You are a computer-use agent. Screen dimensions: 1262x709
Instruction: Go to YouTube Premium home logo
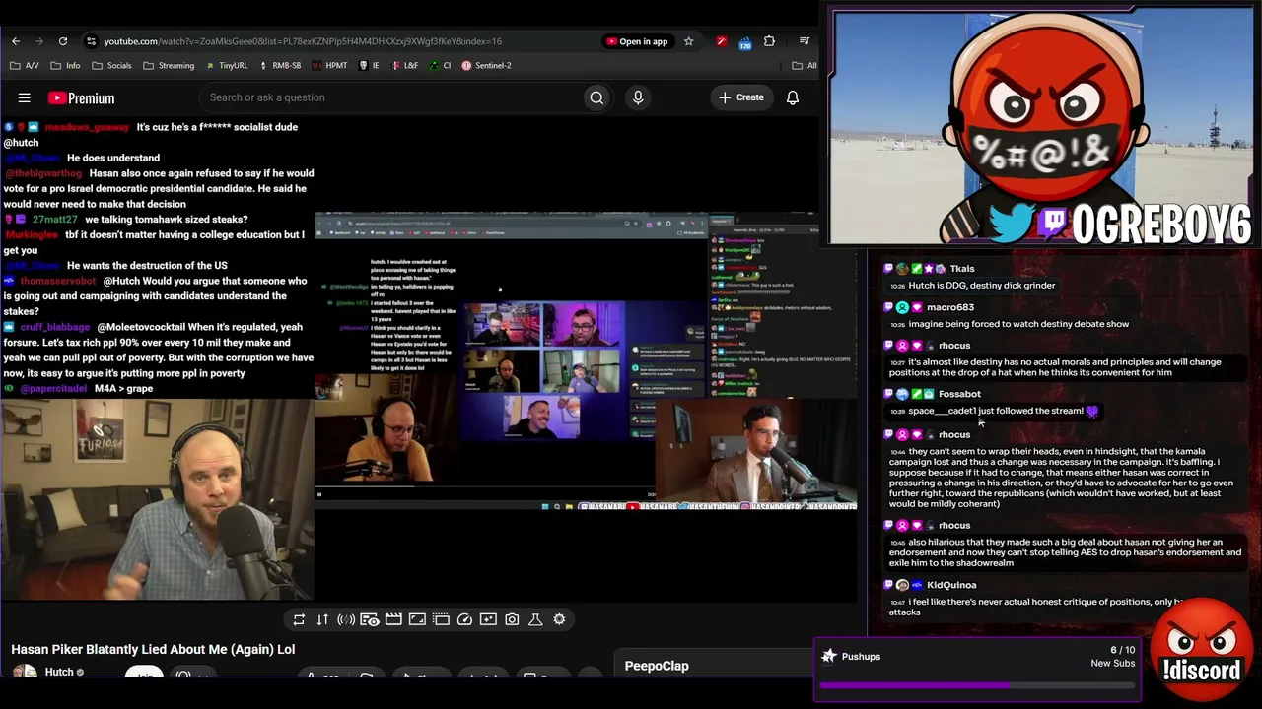click(x=82, y=97)
